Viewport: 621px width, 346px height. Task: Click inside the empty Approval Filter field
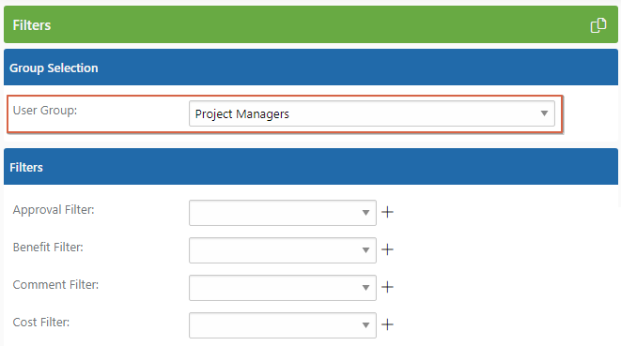(x=274, y=213)
